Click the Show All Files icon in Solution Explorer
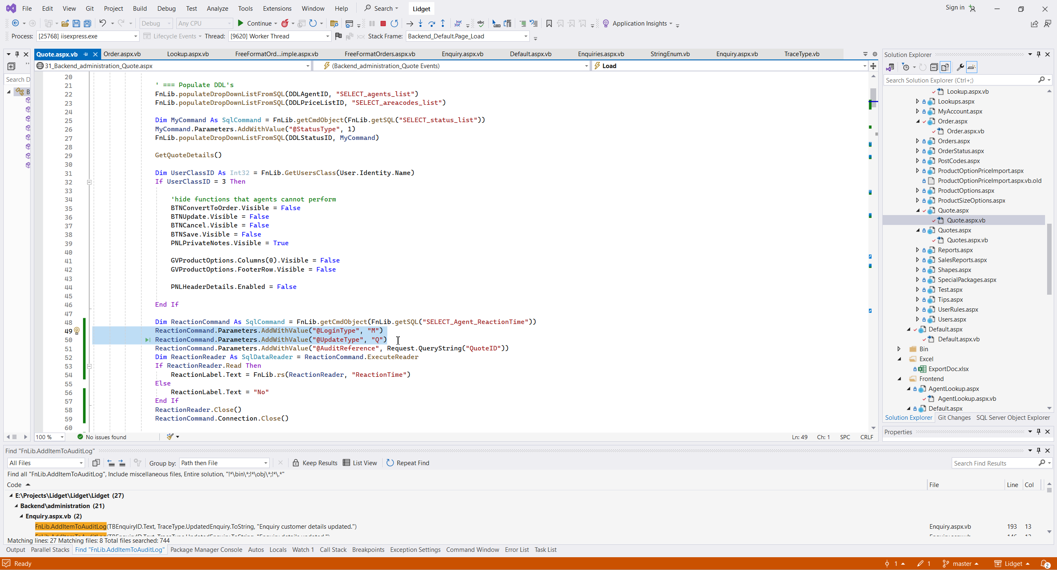Image resolution: width=1057 pixels, height=570 pixels. click(945, 67)
